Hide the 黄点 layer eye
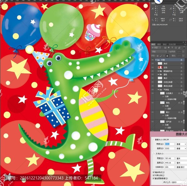This screenshot has height=186, width=187. coord(152,78)
